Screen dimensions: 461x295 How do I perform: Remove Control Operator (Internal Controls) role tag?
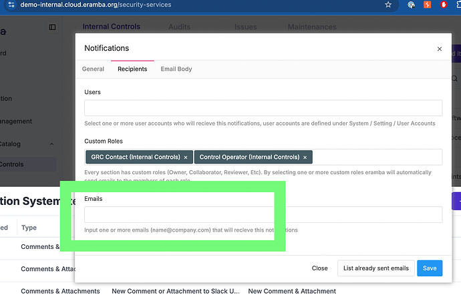[305, 158]
